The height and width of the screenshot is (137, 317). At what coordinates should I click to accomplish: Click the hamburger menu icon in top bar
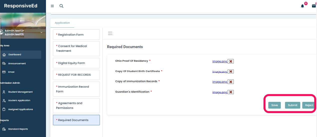[x=52, y=6]
